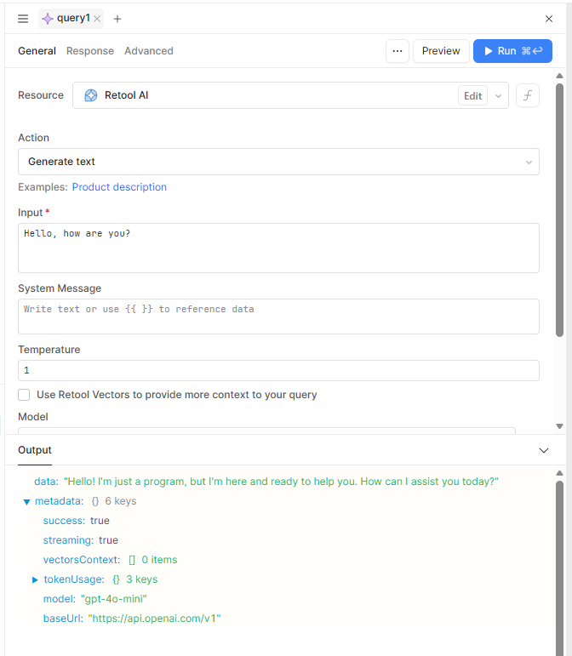Switch to the Response tab
The width and height of the screenshot is (572, 656).
[90, 51]
